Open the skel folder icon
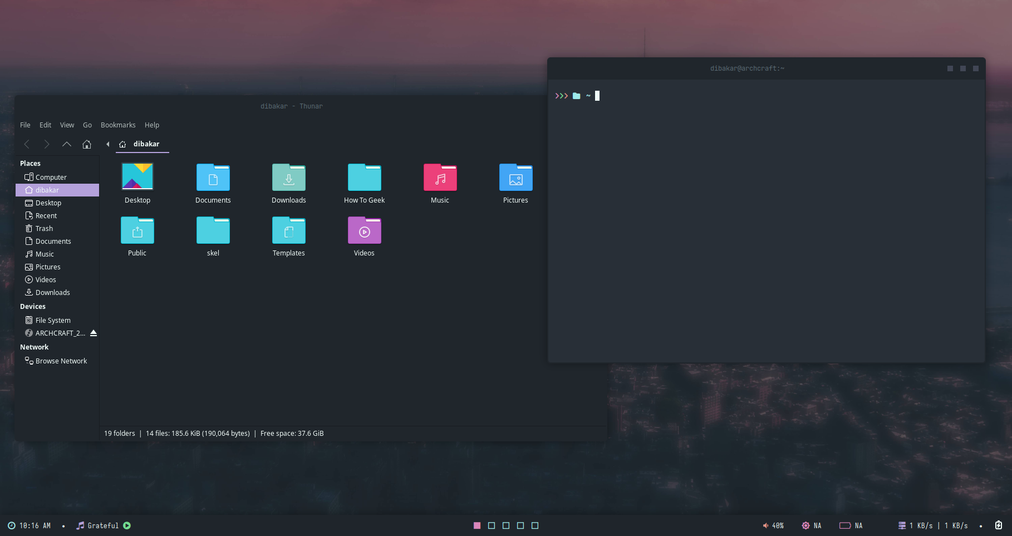This screenshot has width=1012, height=536. point(213,230)
